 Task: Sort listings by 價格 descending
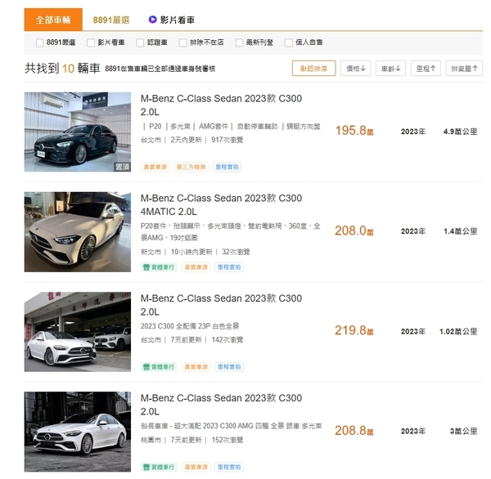click(355, 69)
